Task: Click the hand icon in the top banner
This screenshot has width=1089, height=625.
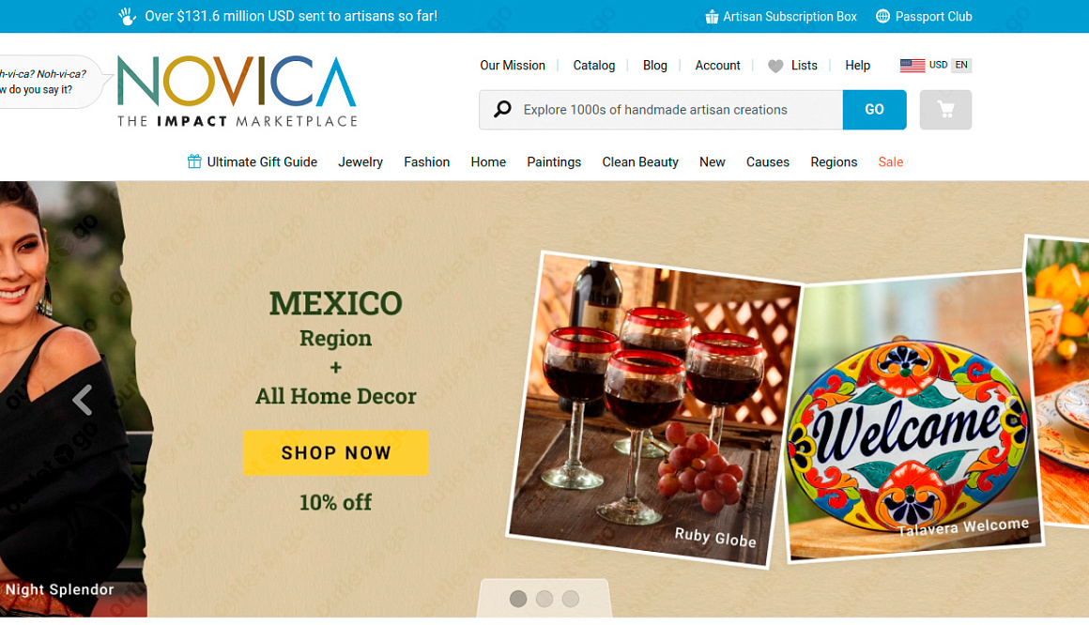Action: (x=127, y=16)
